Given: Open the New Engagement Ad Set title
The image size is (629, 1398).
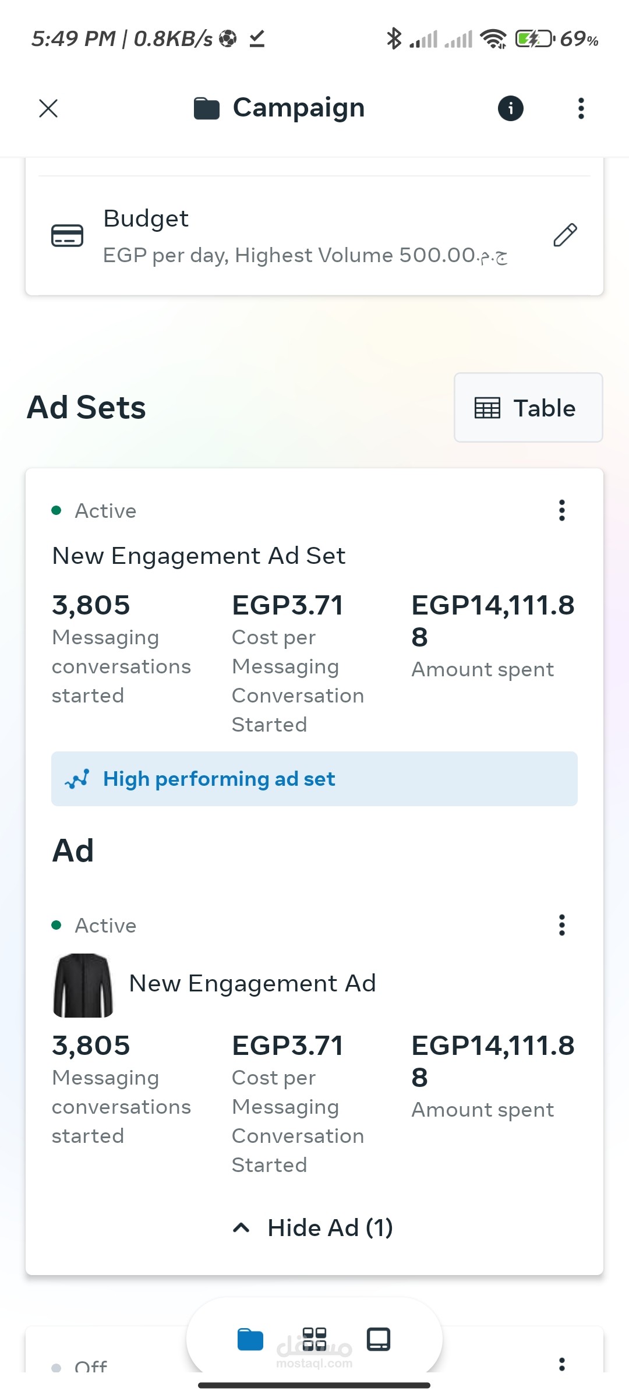Looking at the screenshot, I should pos(199,556).
